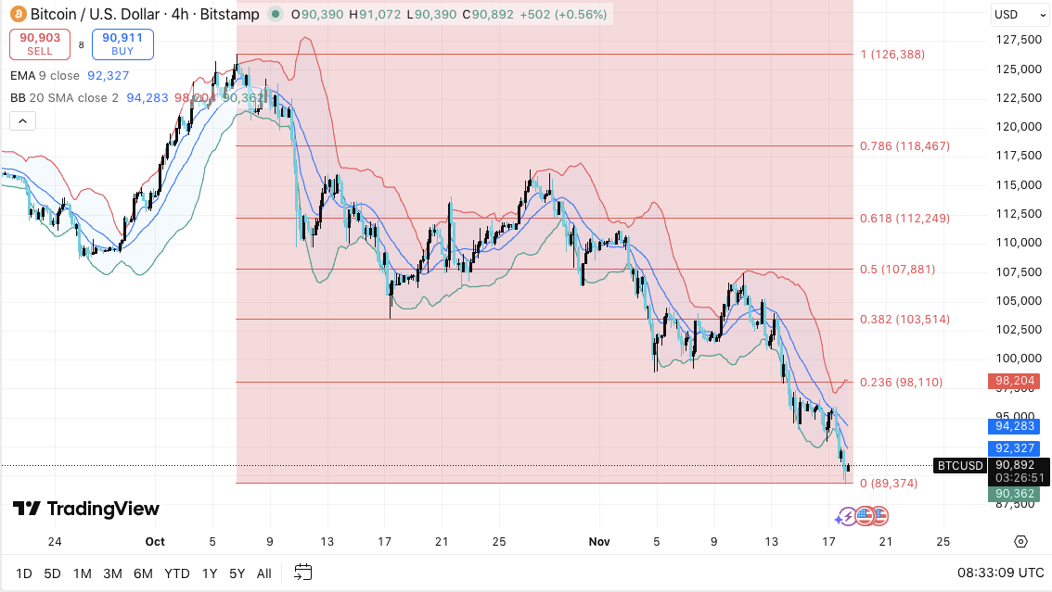This screenshot has width=1052, height=592.
Task: Open the chart settings gear icon
Action: [1020, 541]
